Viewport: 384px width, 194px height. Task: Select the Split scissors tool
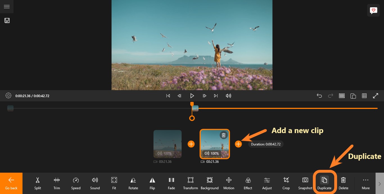(38, 183)
